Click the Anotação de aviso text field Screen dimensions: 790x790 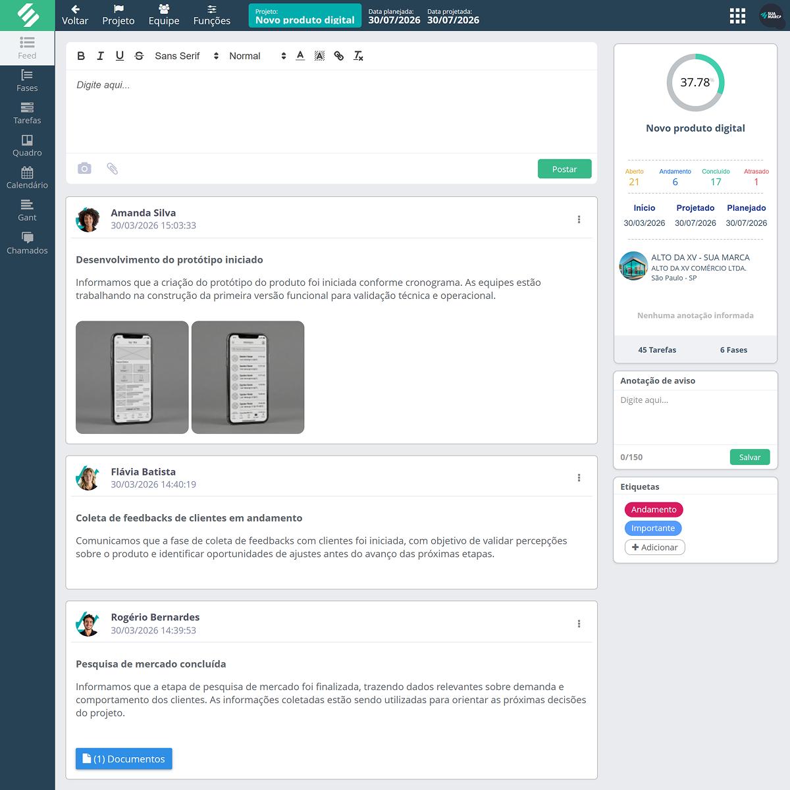pyautogui.click(x=695, y=417)
